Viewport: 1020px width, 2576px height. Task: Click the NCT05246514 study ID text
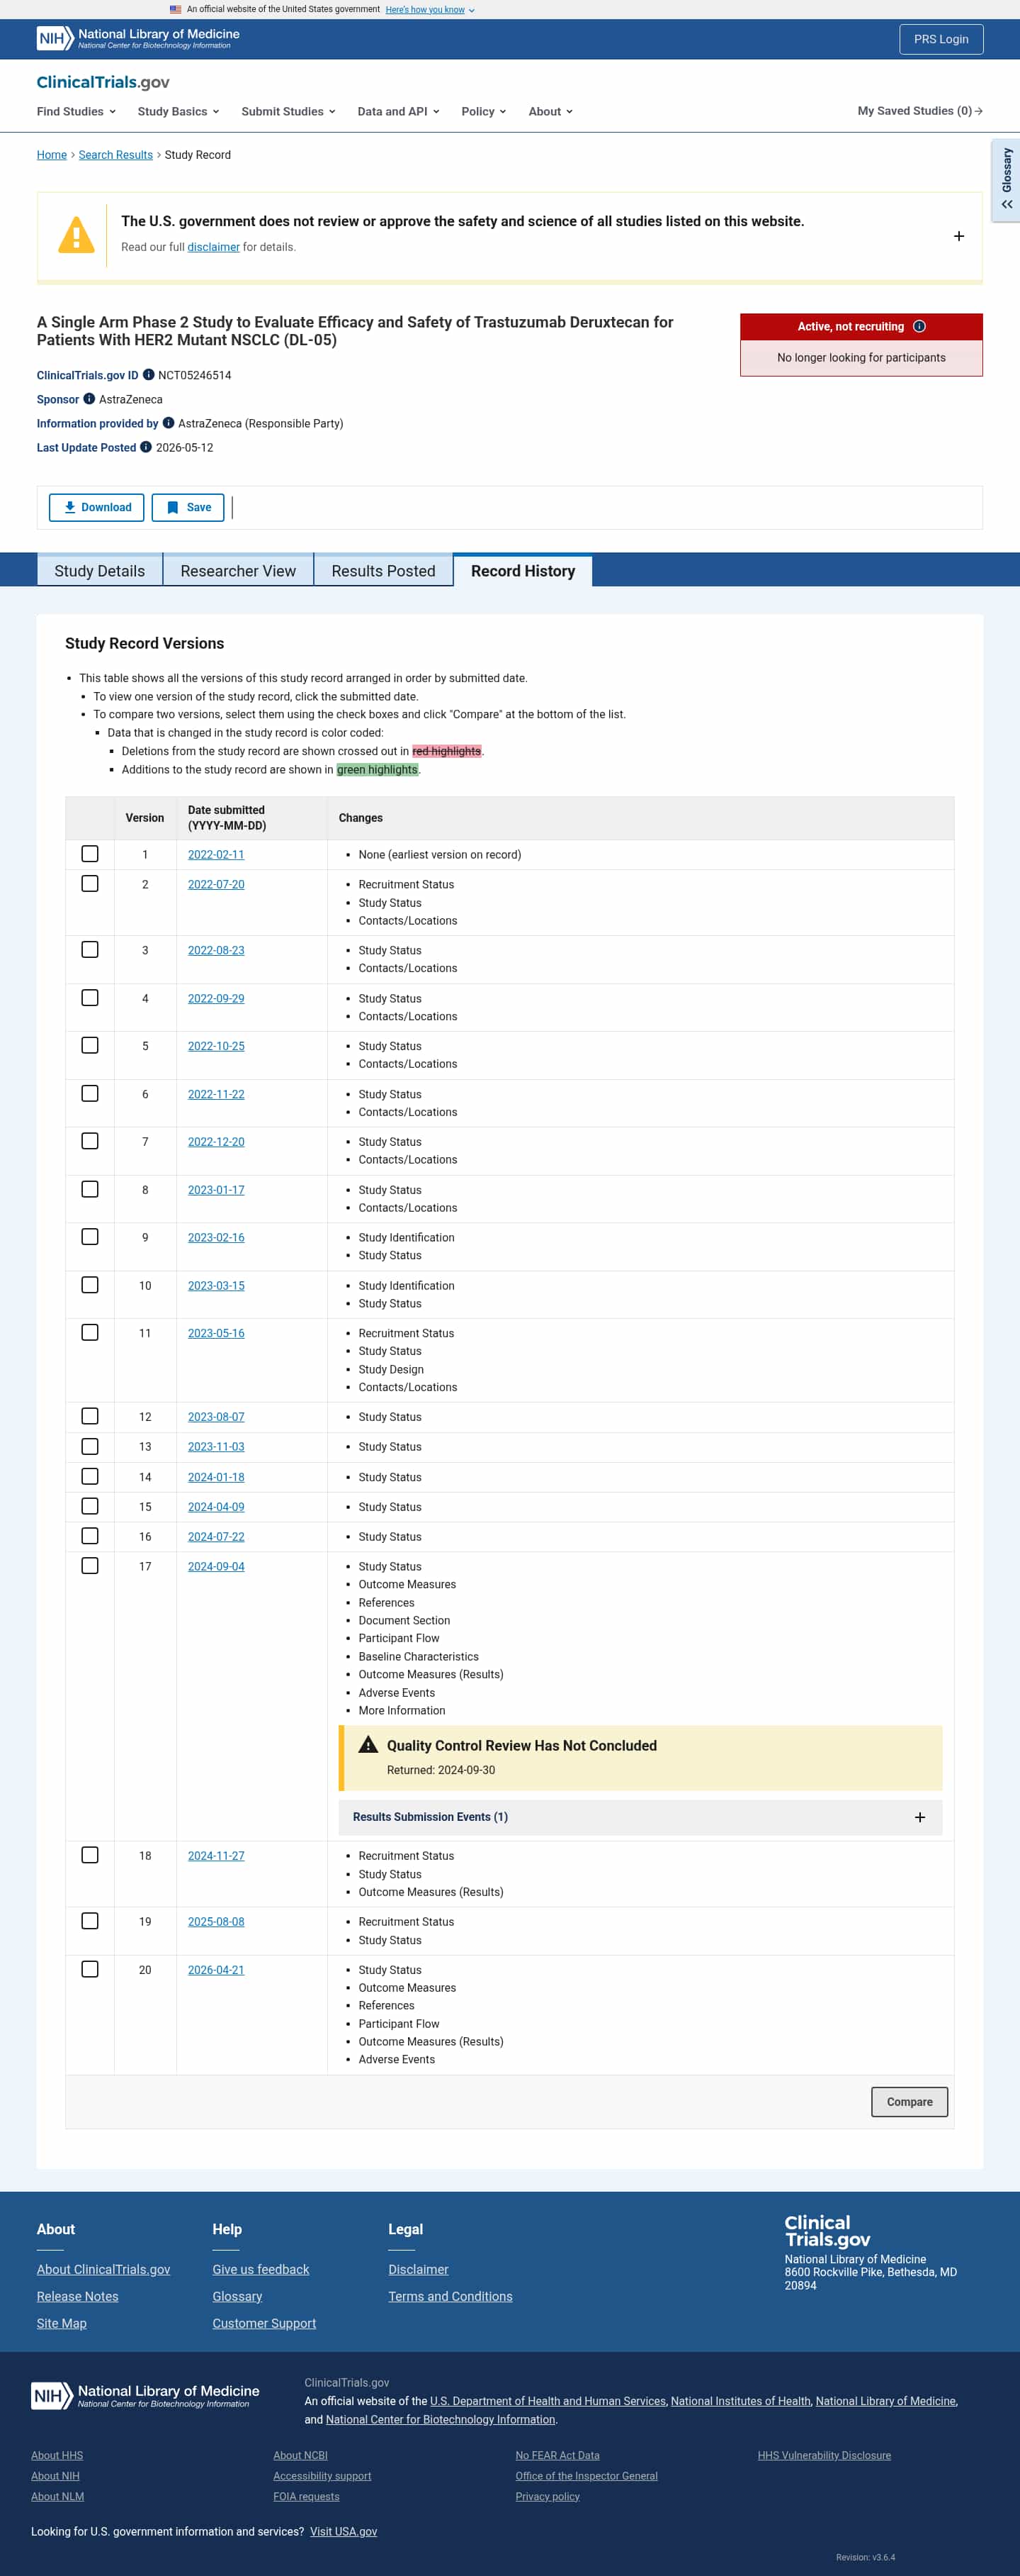[x=195, y=375]
